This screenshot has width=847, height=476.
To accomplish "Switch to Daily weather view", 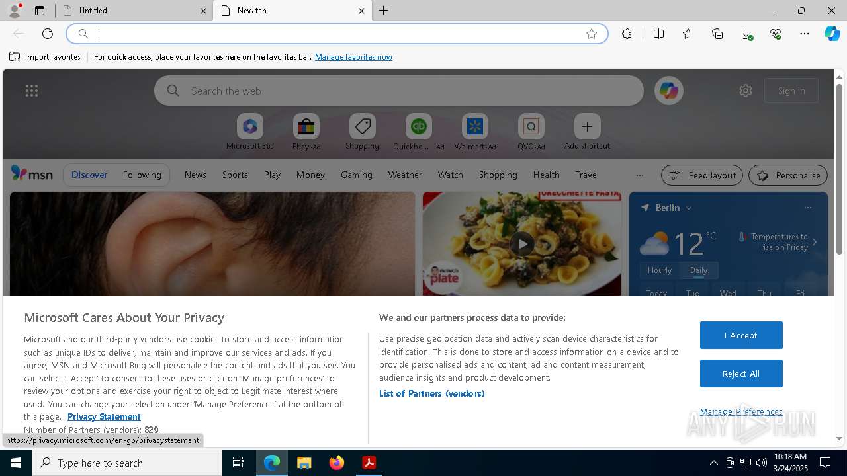I will [699, 270].
